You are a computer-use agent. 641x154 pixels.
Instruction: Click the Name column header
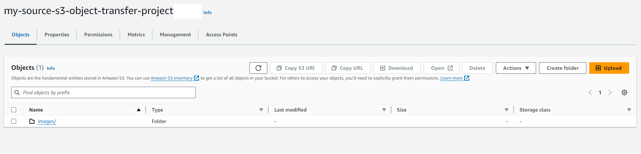click(x=36, y=110)
